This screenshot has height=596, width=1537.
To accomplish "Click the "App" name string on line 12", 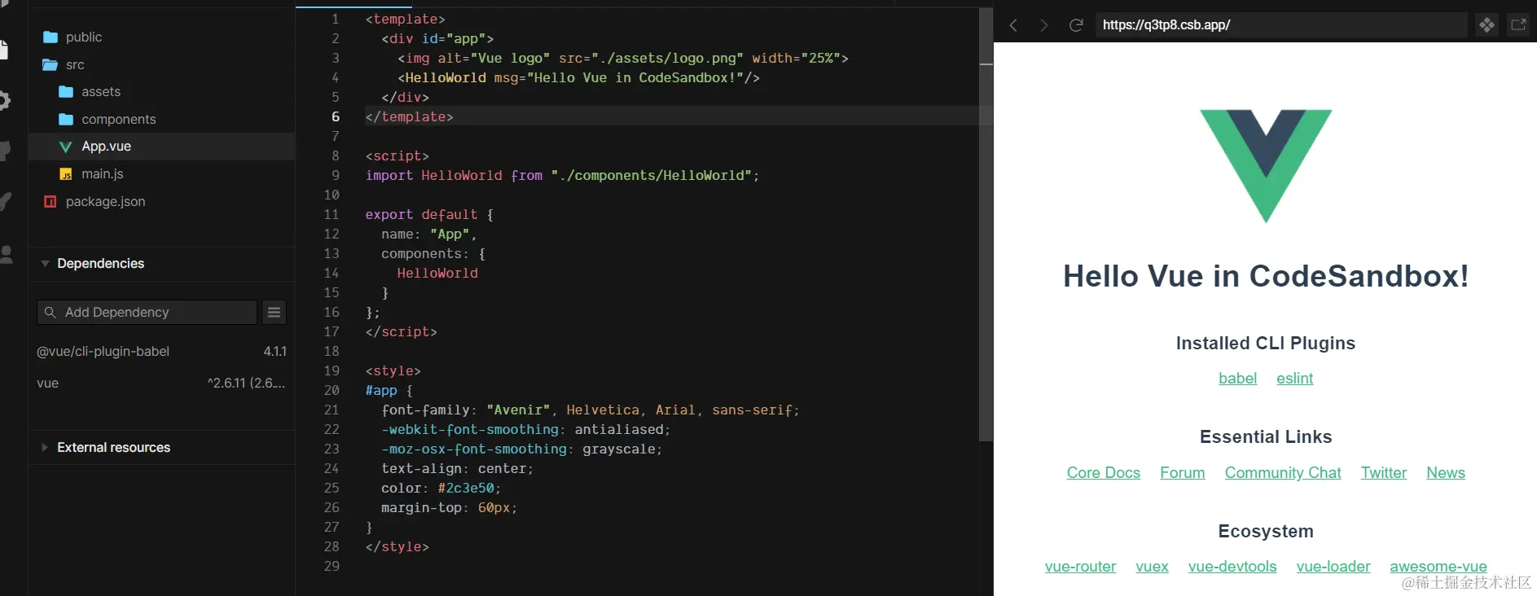I will 450,234.
